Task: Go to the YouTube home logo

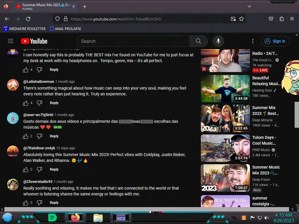Action: tap(34, 41)
